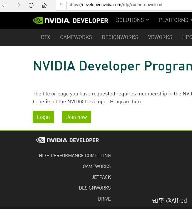Open DRIVE footer link
Image resolution: width=192 pixels, height=209 pixels.
(x=104, y=199)
